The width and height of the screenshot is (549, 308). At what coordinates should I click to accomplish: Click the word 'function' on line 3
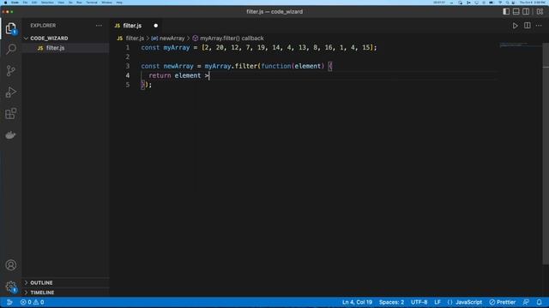pyautogui.click(x=276, y=66)
